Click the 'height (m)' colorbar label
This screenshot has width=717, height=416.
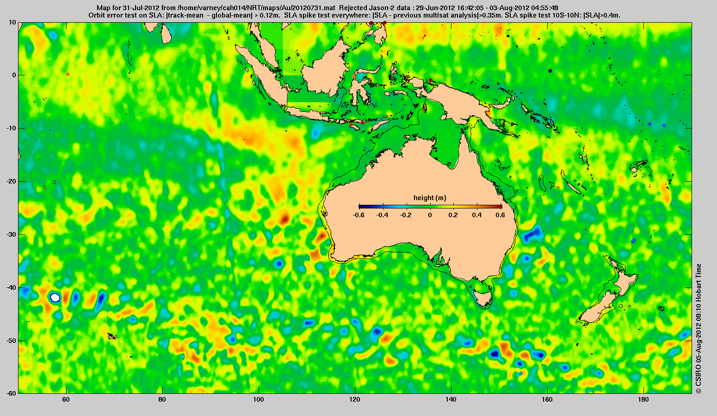click(x=430, y=198)
